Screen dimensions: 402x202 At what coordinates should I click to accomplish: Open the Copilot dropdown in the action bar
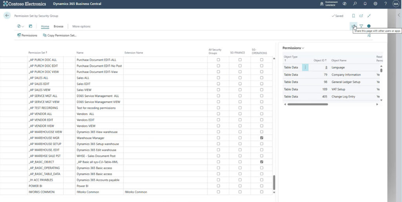coord(20,26)
